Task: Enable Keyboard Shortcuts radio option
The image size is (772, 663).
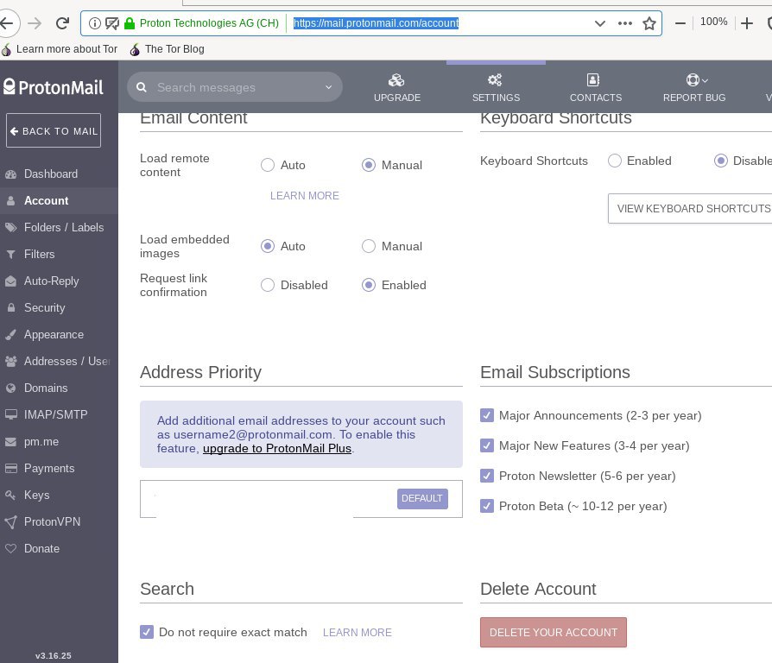Action: point(615,161)
